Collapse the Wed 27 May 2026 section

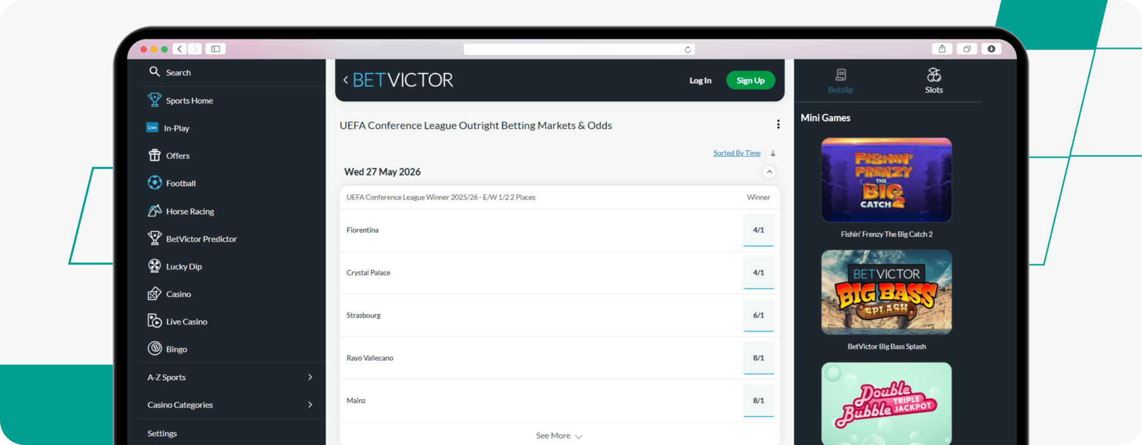(x=769, y=172)
